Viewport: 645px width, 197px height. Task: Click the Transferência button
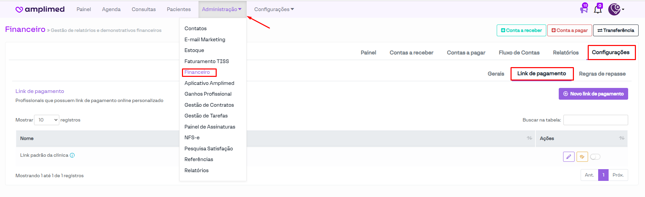coord(615,30)
